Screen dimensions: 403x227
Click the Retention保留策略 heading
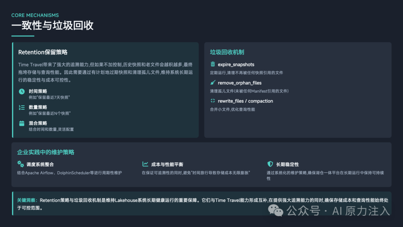(x=43, y=52)
